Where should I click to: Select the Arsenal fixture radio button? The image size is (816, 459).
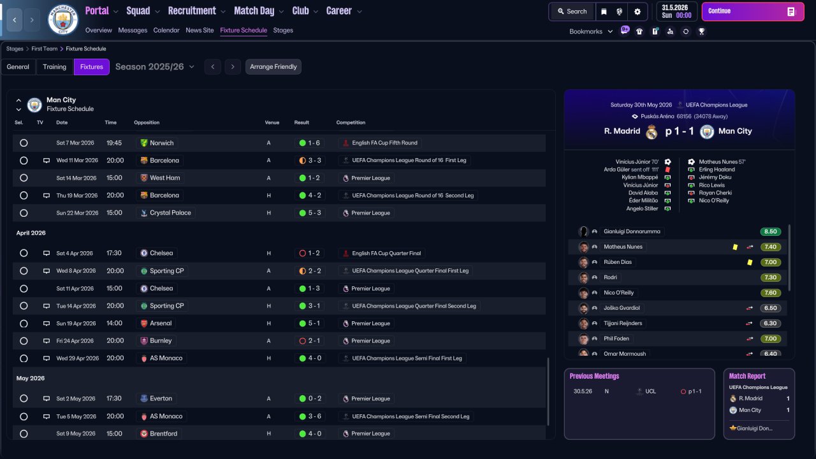coord(24,323)
